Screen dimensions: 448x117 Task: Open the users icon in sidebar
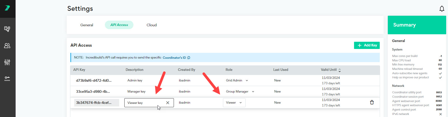[x=7, y=46]
